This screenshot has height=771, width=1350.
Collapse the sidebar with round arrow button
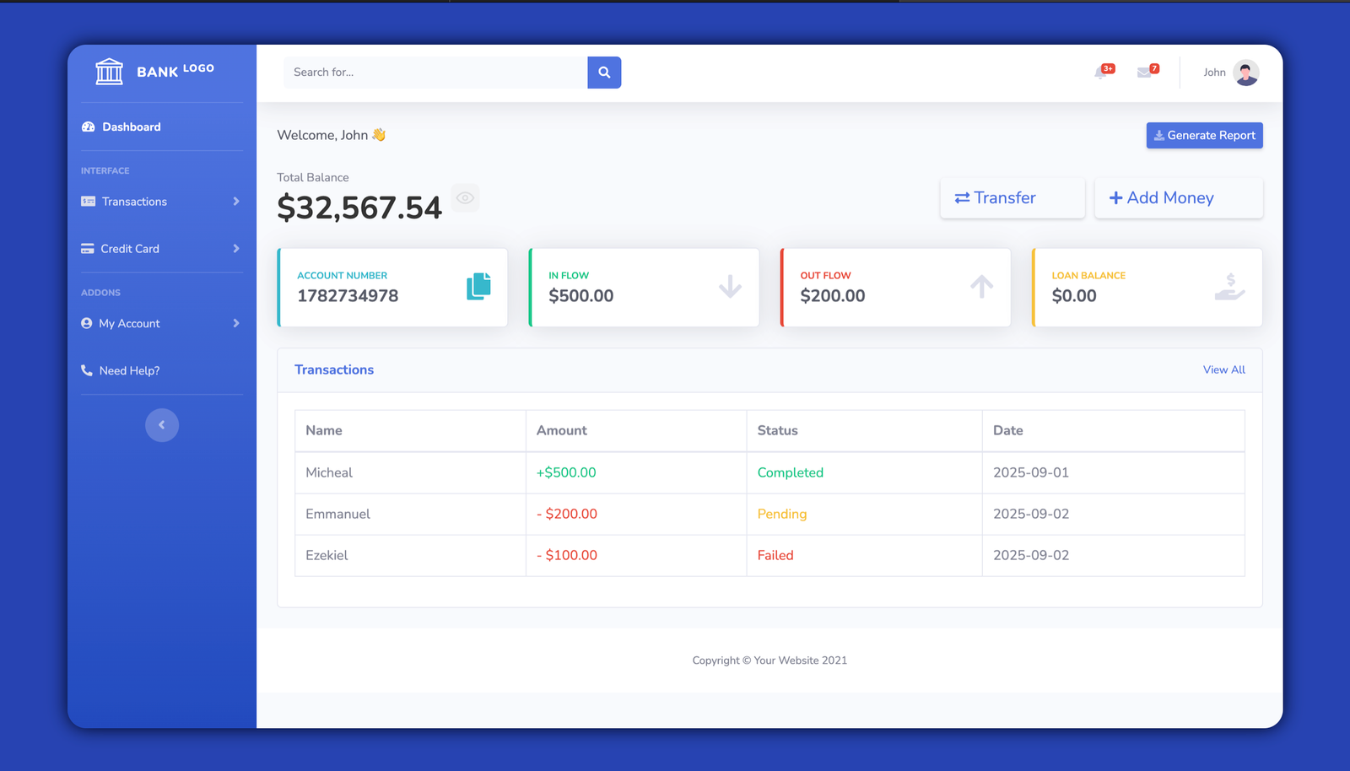click(x=162, y=425)
